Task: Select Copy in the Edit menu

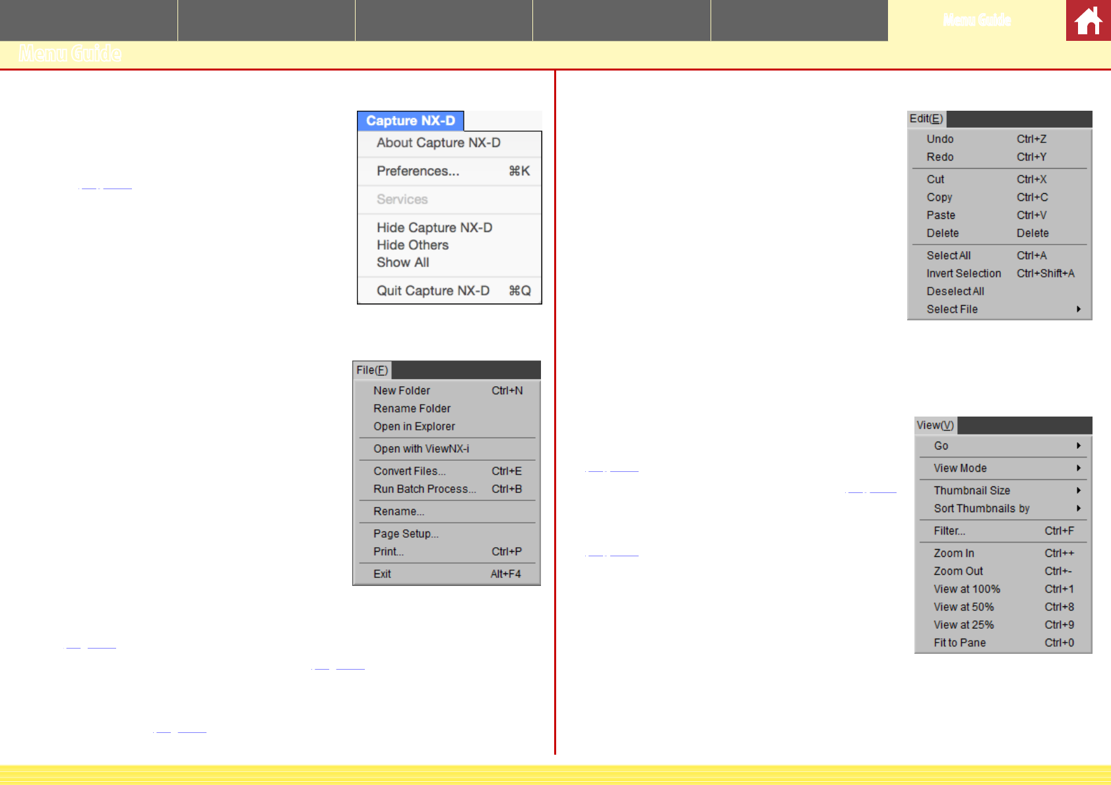Action: point(1000,197)
